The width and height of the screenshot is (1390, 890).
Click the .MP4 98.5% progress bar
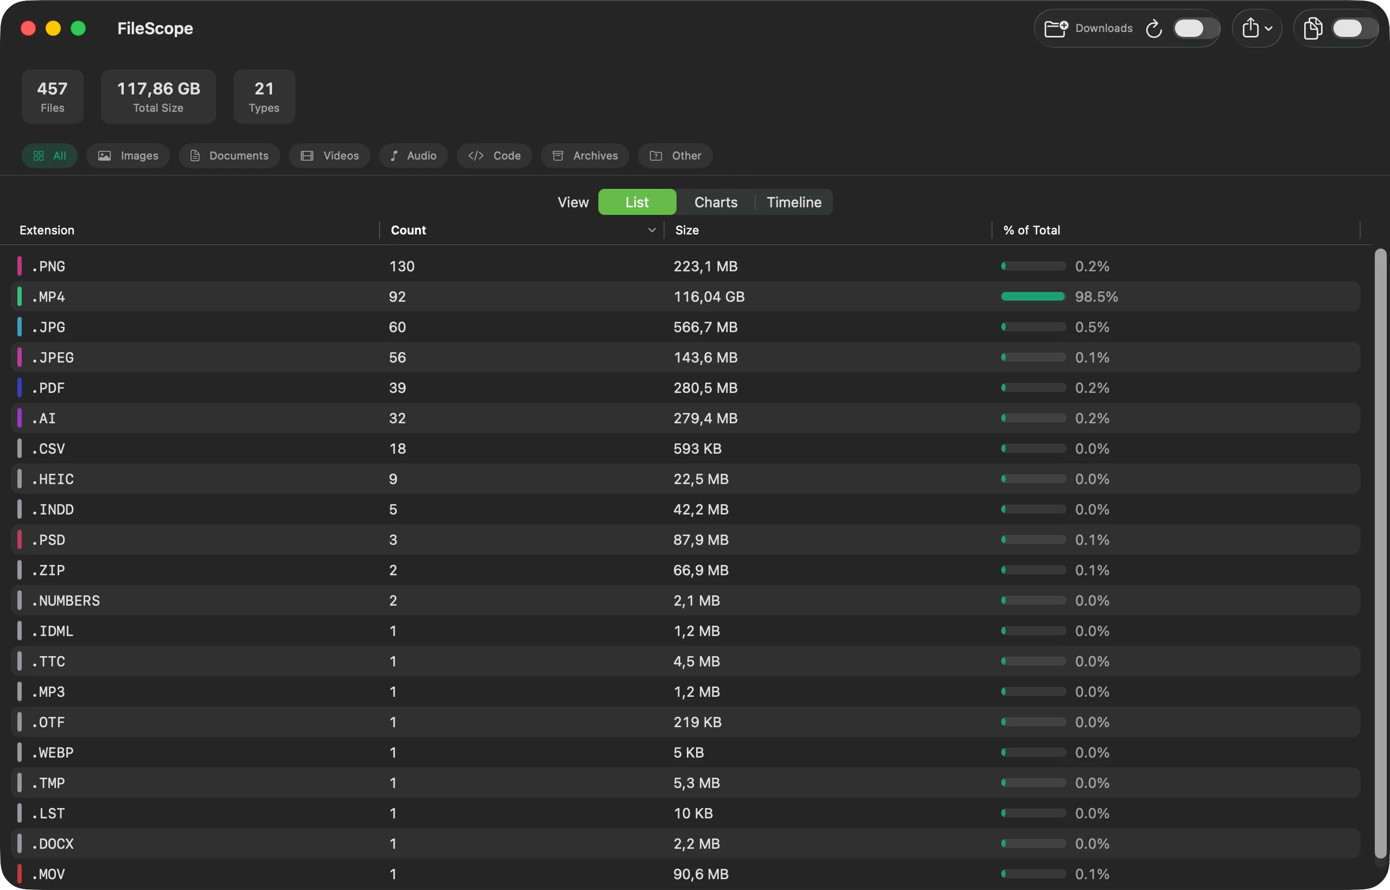(x=1033, y=296)
